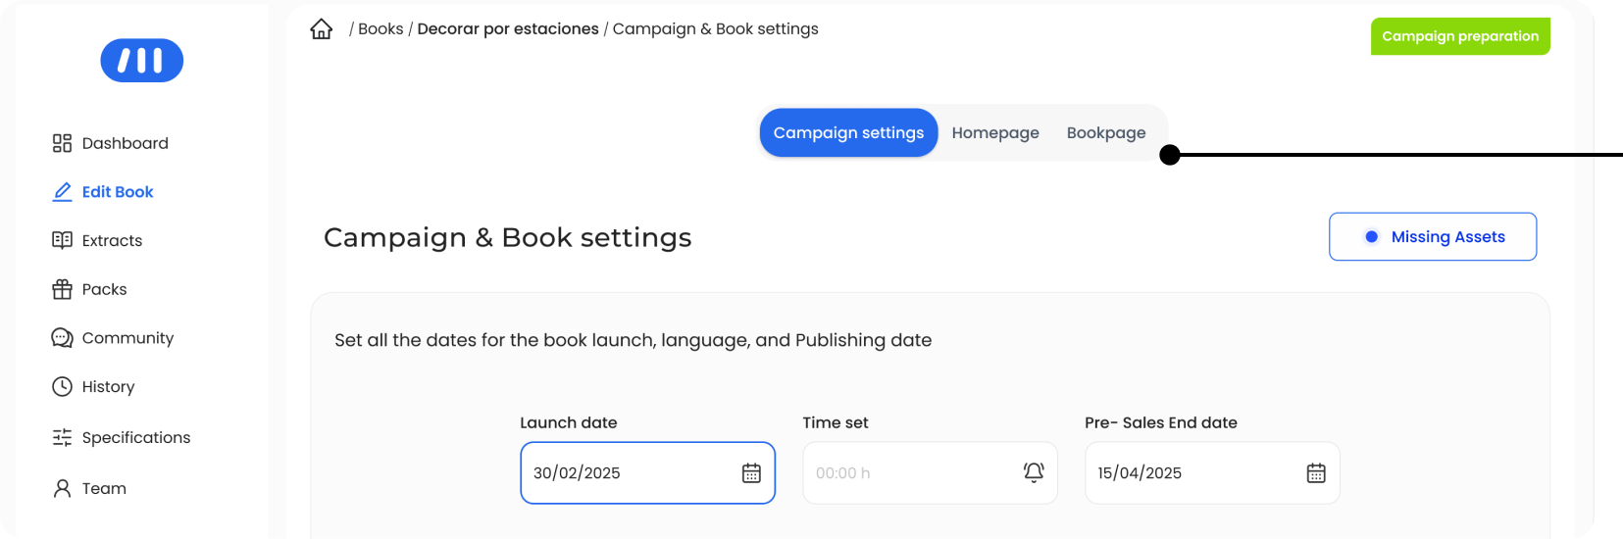Click the alarm bell icon in Time set
Image resolution: width=1623 pixels, height=539 pixels.
[1034, 472]
